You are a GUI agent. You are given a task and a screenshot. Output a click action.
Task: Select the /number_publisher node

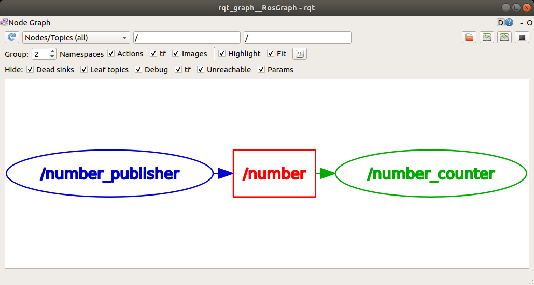(x=110, y=173)
